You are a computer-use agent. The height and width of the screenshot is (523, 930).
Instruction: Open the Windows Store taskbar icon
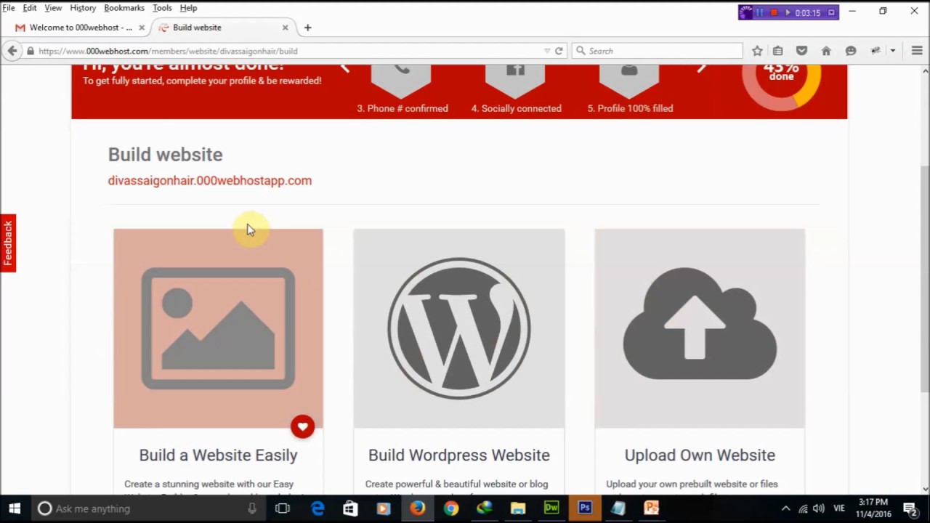coord(350,508)
